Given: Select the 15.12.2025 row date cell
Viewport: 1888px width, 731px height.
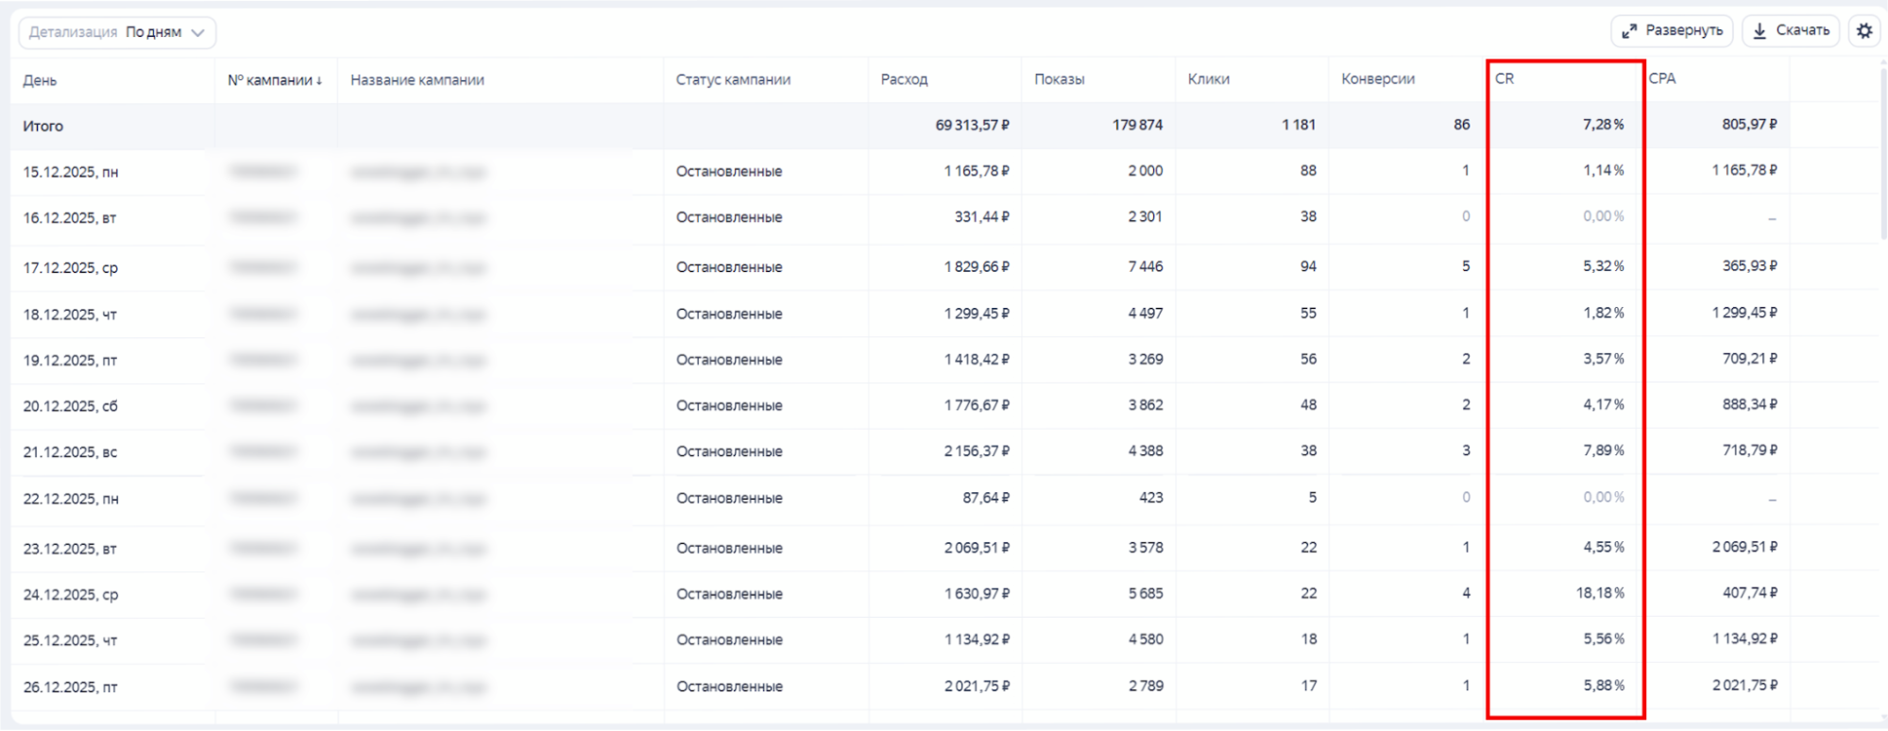Looking at the screenshot, I should (71, 172).
